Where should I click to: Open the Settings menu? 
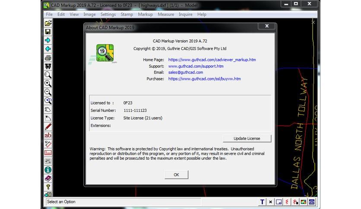tap(108, 14)
